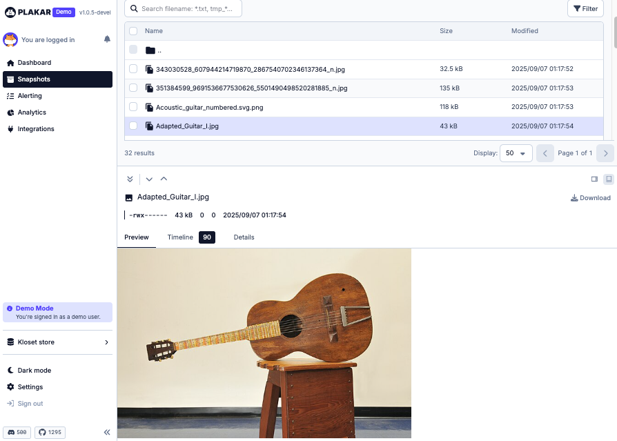The image size is (617, 441).
Task: Collapse file viewer with double-chevron icon
Action: coord(130,179)
